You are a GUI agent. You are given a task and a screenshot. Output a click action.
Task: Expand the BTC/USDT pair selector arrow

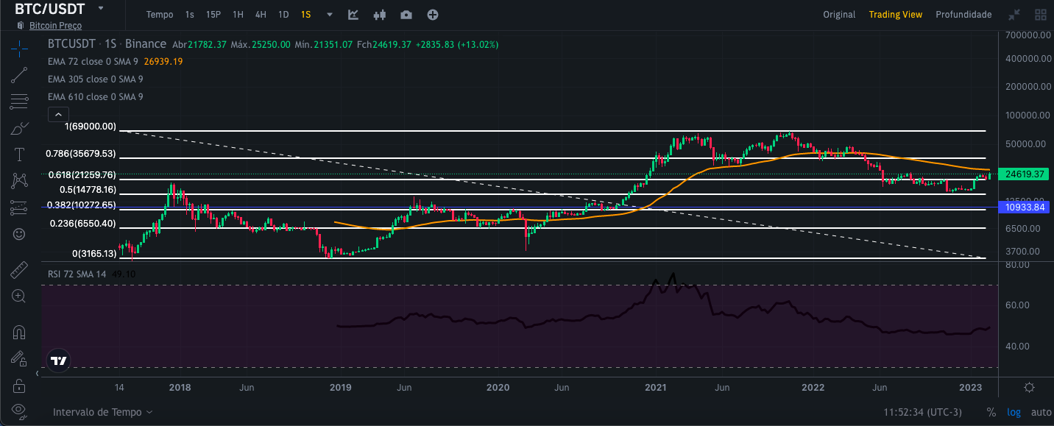click(100, 8)
